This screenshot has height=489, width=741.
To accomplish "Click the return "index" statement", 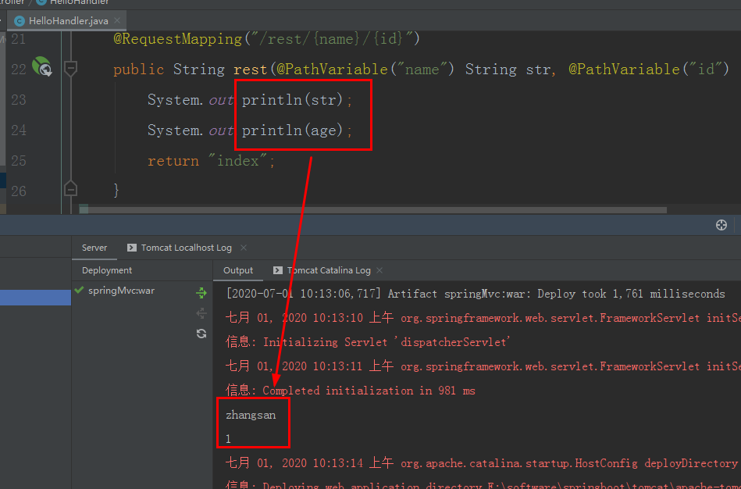I will click(211, 161).
